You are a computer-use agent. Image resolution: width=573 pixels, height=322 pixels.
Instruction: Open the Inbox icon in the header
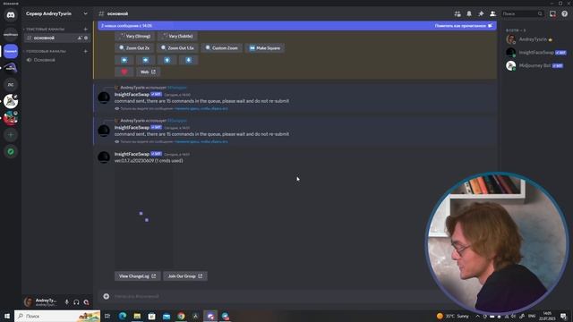(552, 14)
